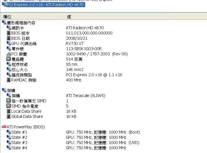Viewport: 207px width, 153px height.
Task: Click the monitor icon of the selected PCI Express device
Action: pos(4,4)
